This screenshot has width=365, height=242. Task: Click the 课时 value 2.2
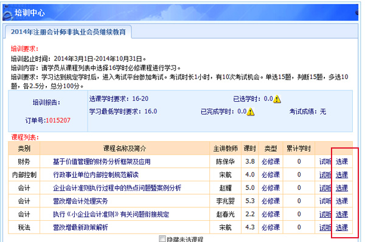click(x=250, y=214)
